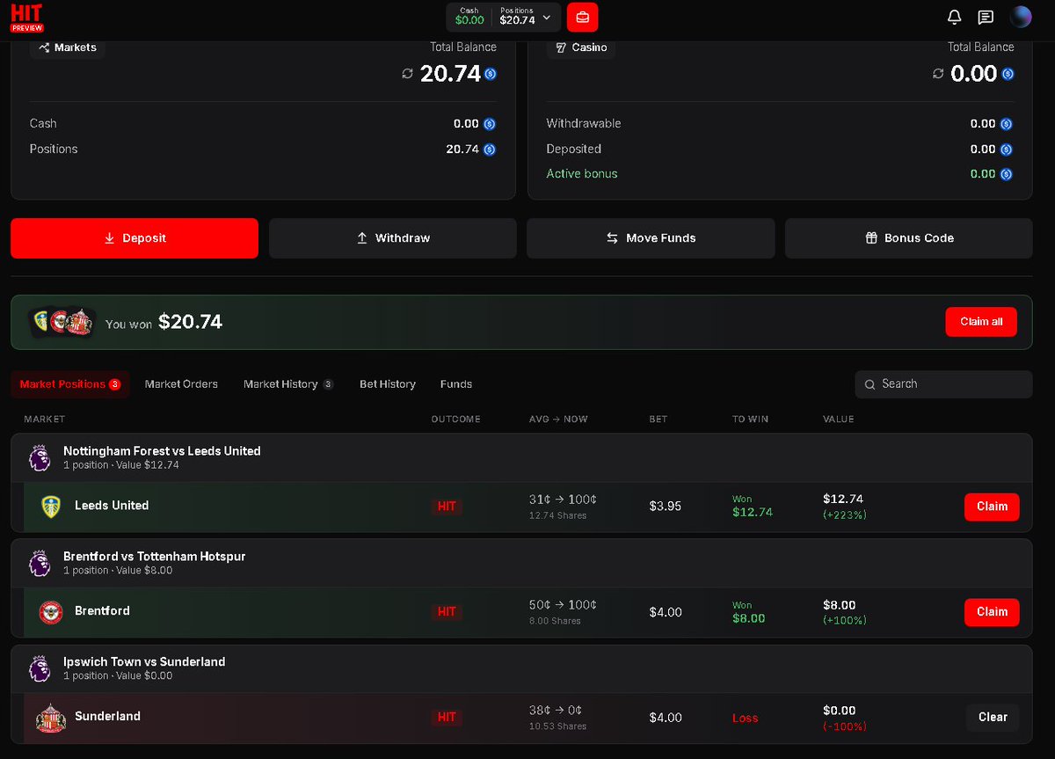This screenshot has width=1055, height=759.
Task: Click the Casino label chip
Action: [581, 47]
